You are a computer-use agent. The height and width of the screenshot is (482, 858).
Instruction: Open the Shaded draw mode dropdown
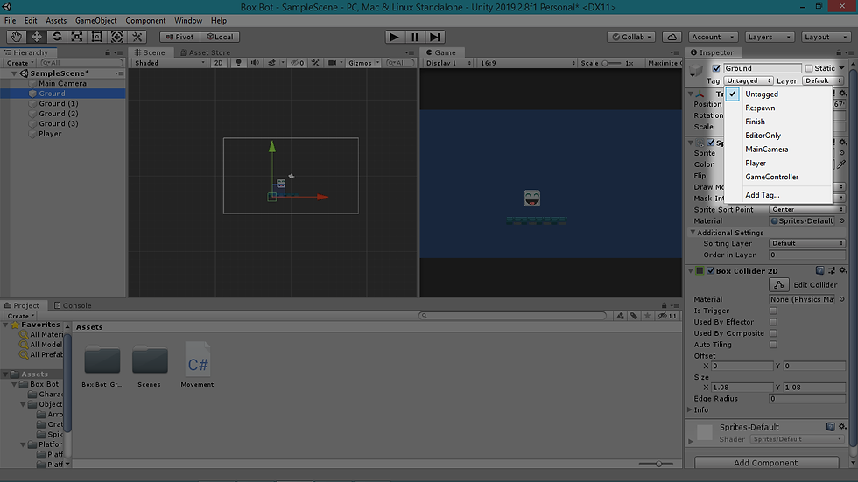tap(169, 63)
